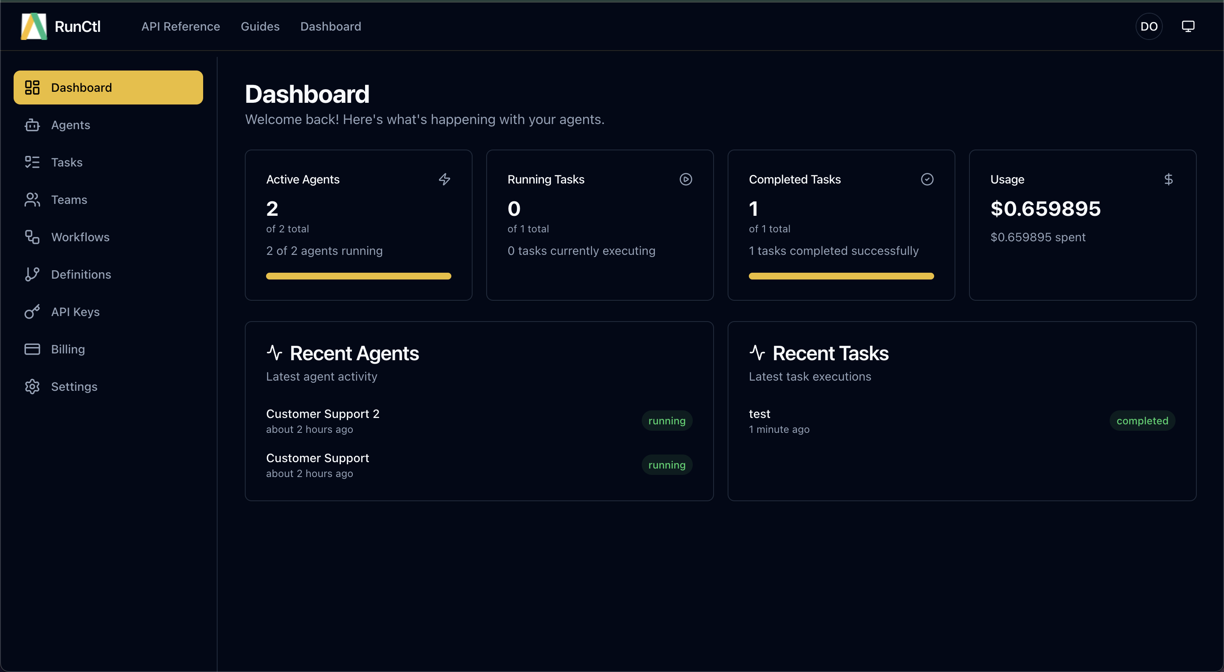Open the Settings gear in the sidebar
Image resolution: width=1224 pixels, height=672 pixels.
[32, 386]
